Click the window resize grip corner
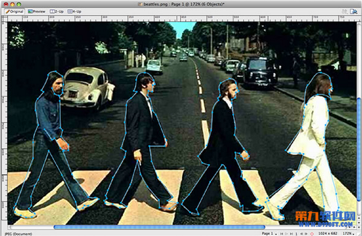The image size is (362, 236). (359, 233)
